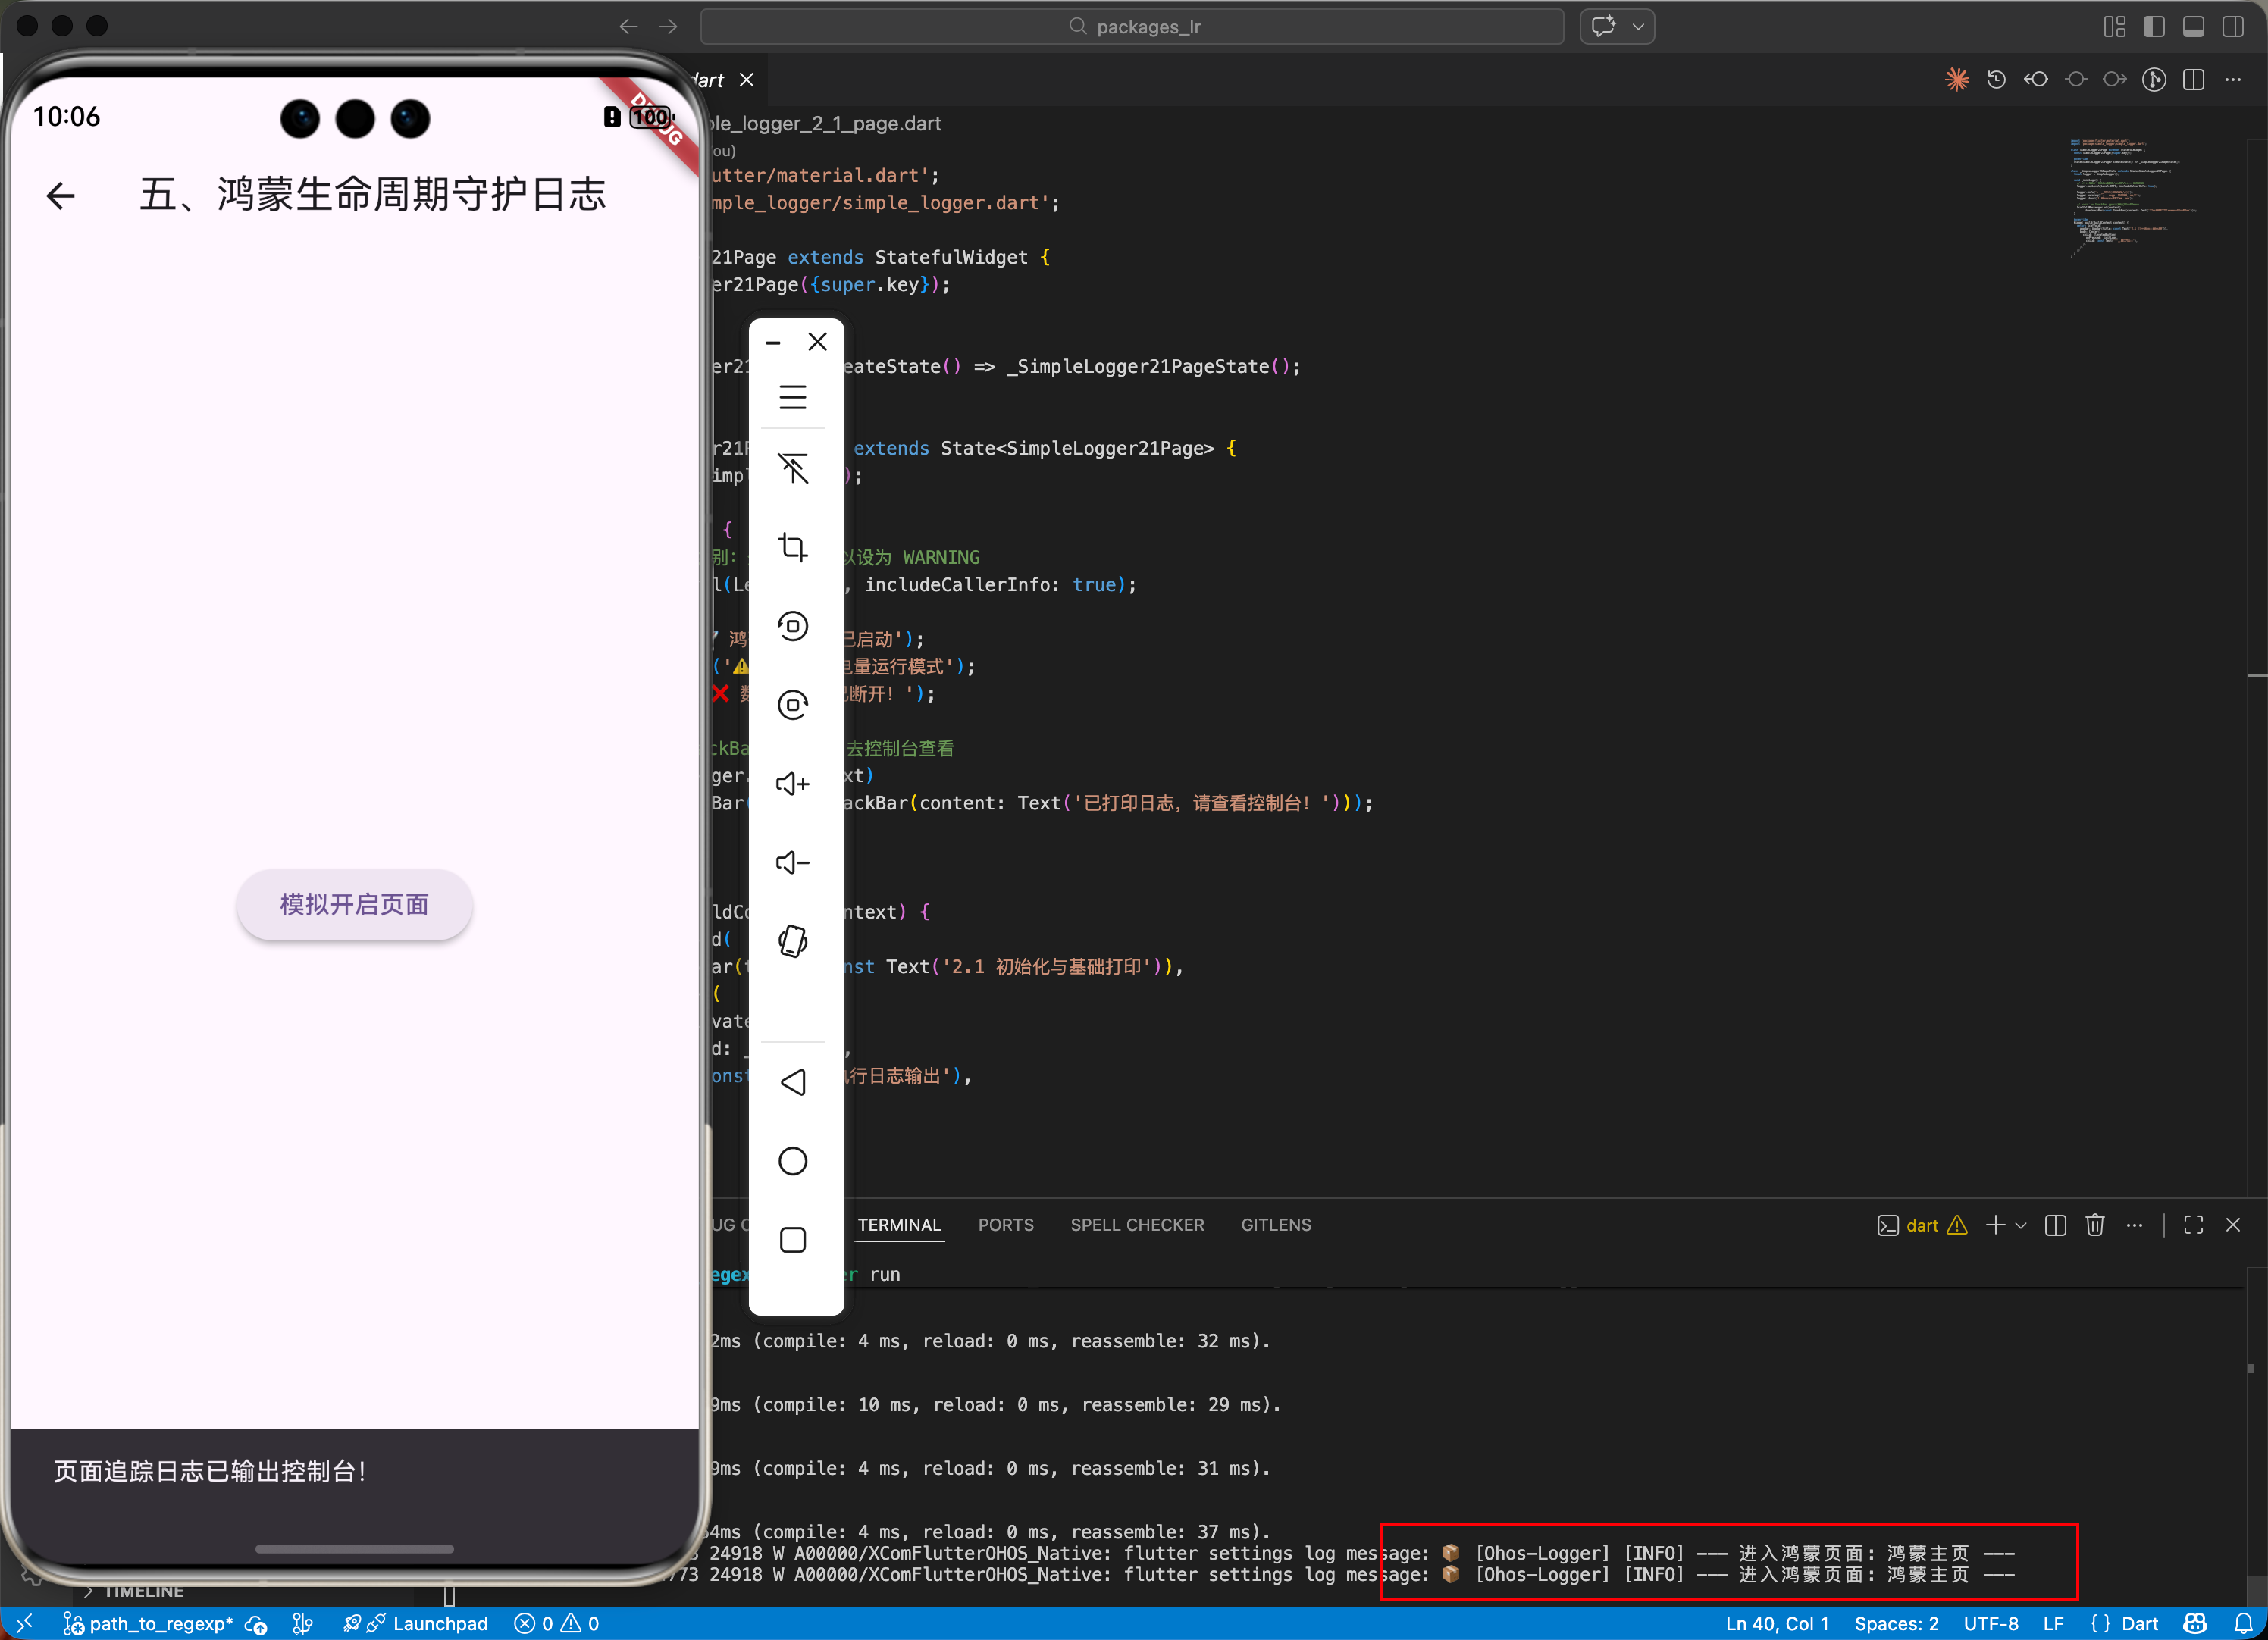Toggle the primary sidebar layout button

(2154, 27)
